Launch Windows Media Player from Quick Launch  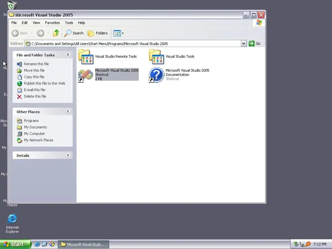coord(52,244)
